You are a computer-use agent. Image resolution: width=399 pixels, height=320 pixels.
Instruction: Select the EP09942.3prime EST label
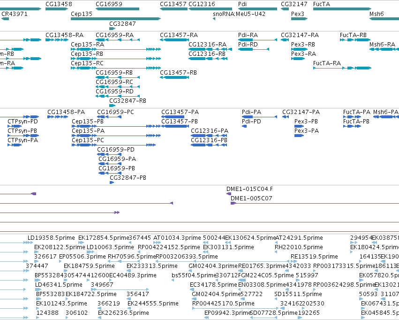(228, 313)
